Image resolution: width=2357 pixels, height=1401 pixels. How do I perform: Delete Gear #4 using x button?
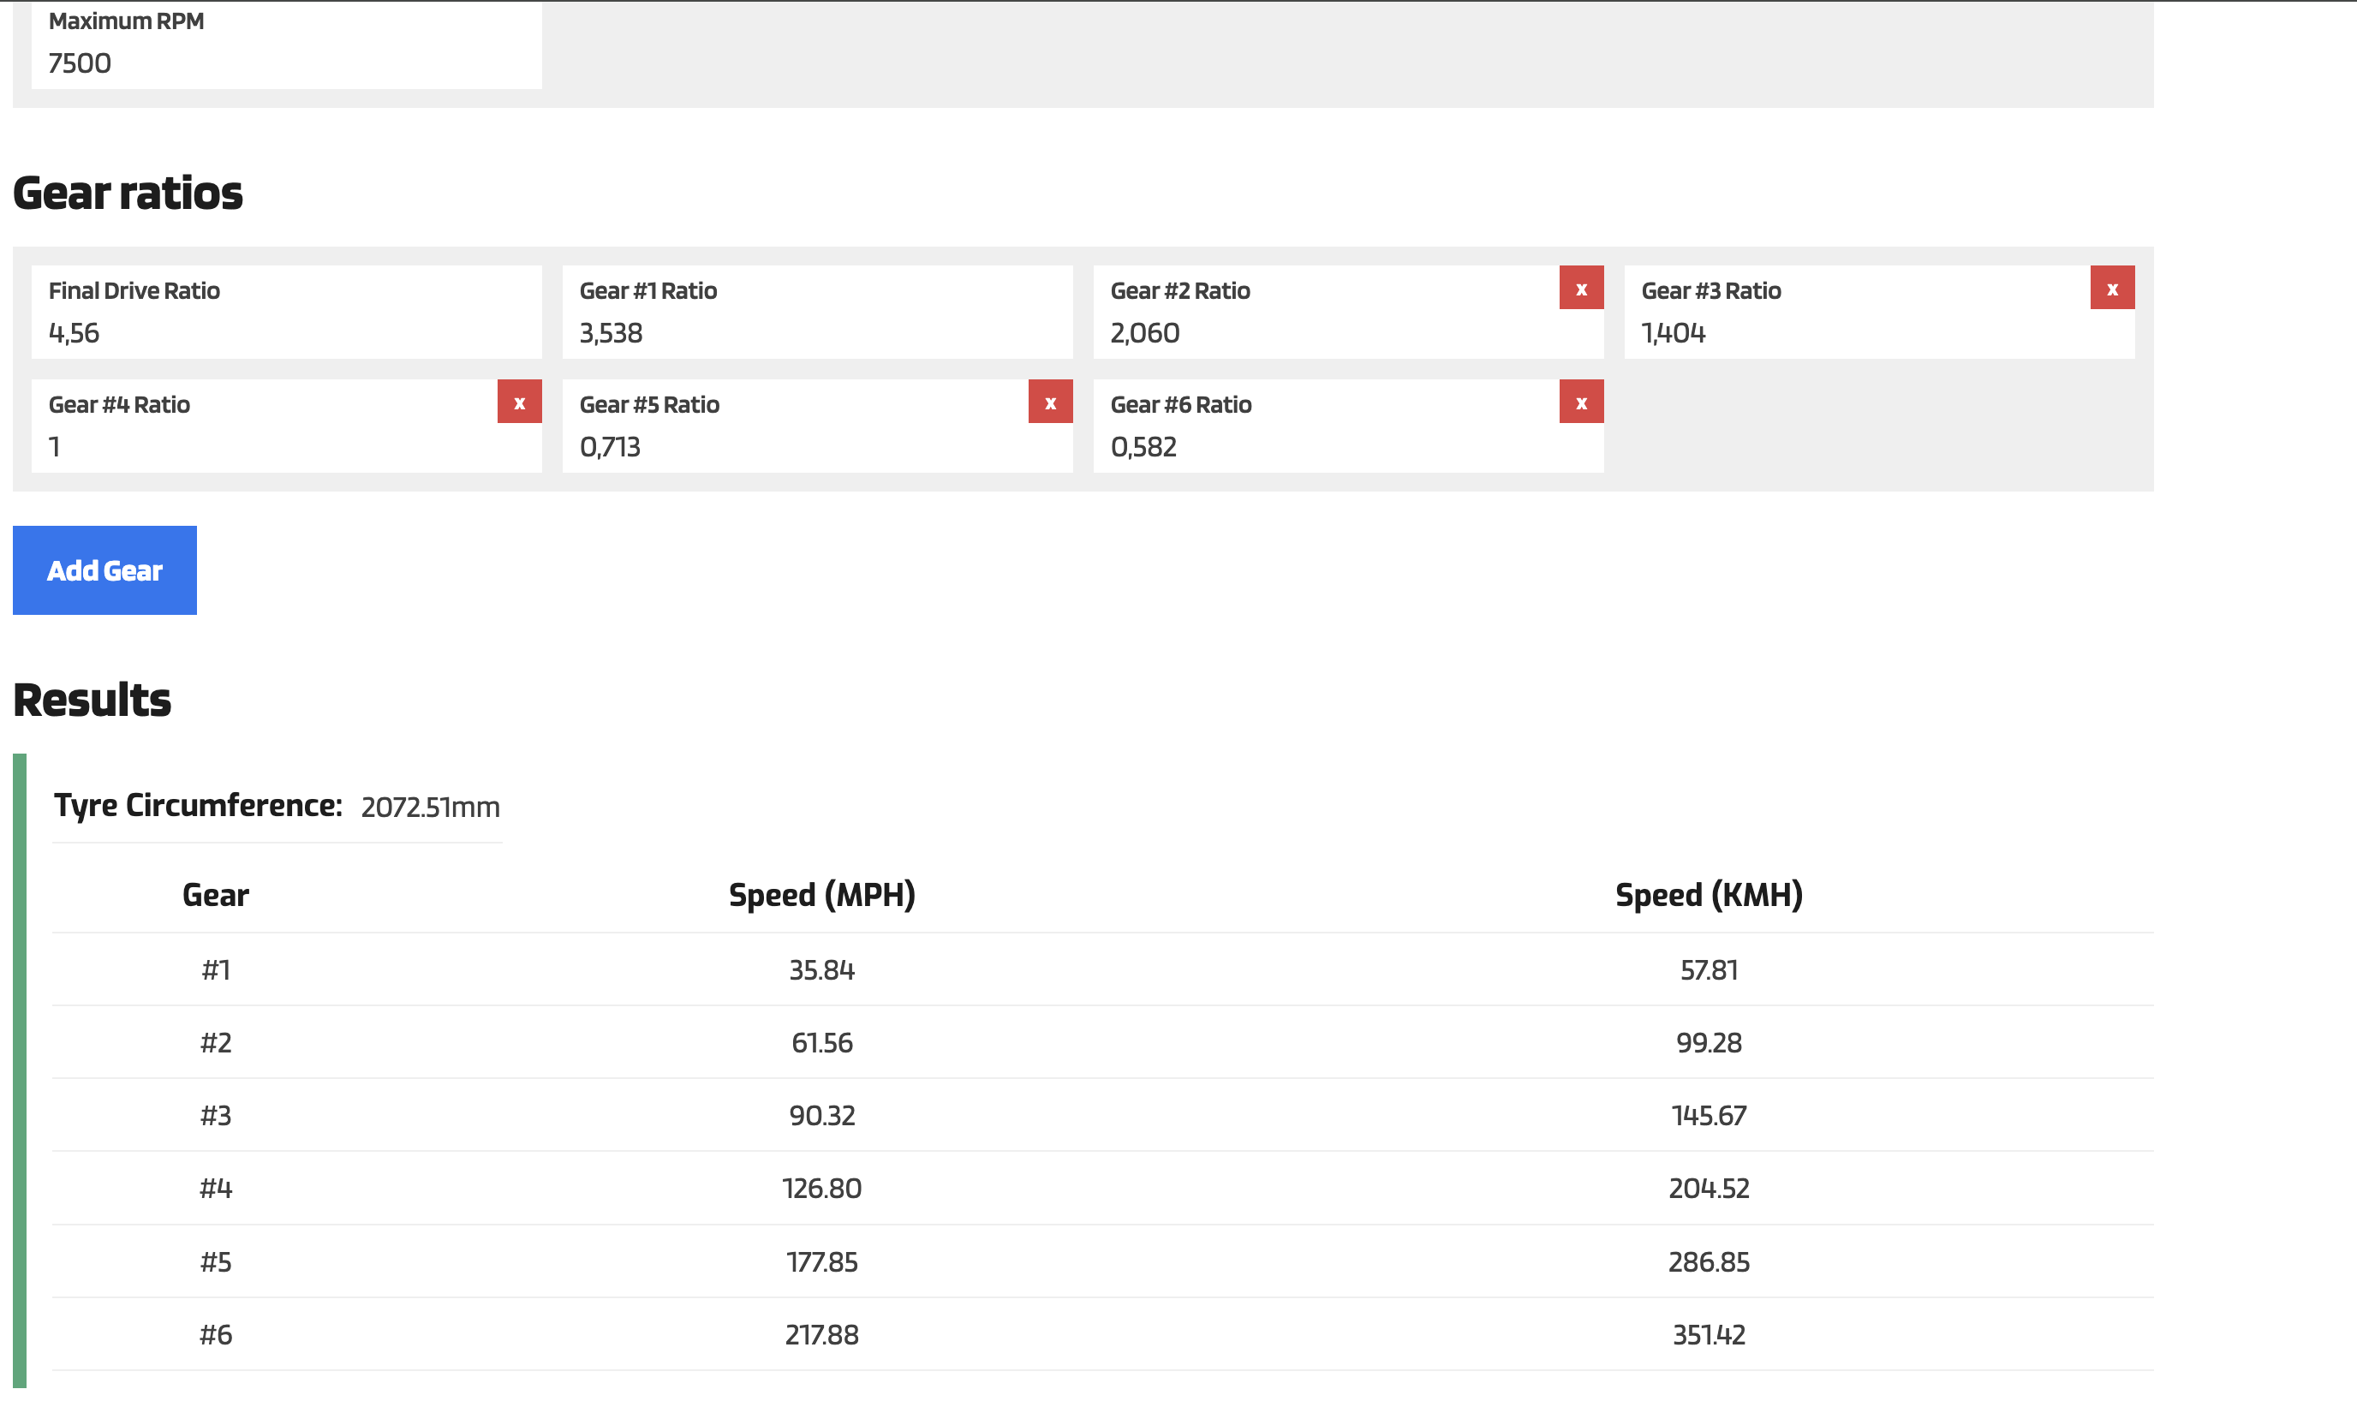(519, 402)
